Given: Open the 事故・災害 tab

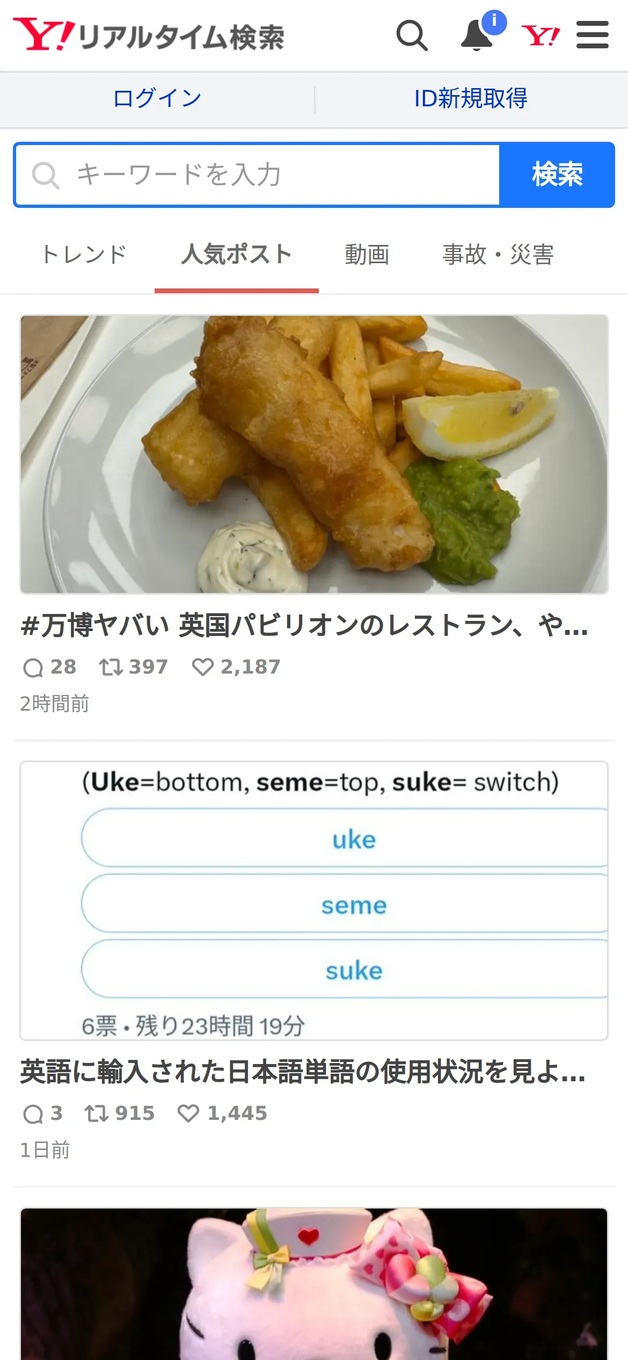Looking at the screenshot, I should [x=498, y=255].
